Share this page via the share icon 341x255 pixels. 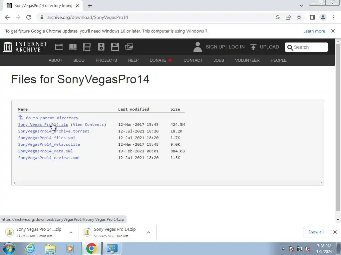click(x=288, y=17)
